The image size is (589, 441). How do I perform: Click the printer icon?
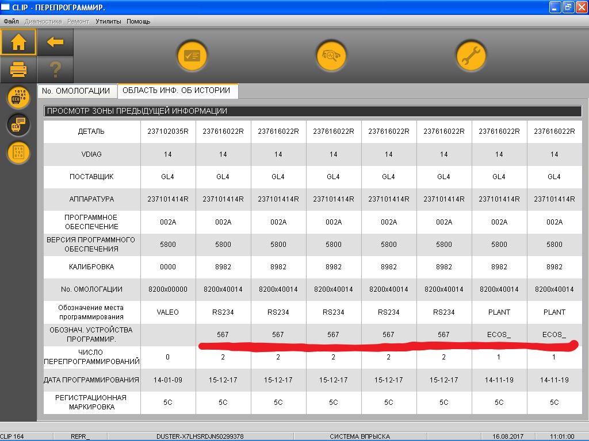coord(18,70)
